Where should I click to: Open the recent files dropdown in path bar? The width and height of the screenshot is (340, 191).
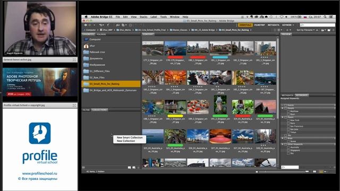pos(324,30)
